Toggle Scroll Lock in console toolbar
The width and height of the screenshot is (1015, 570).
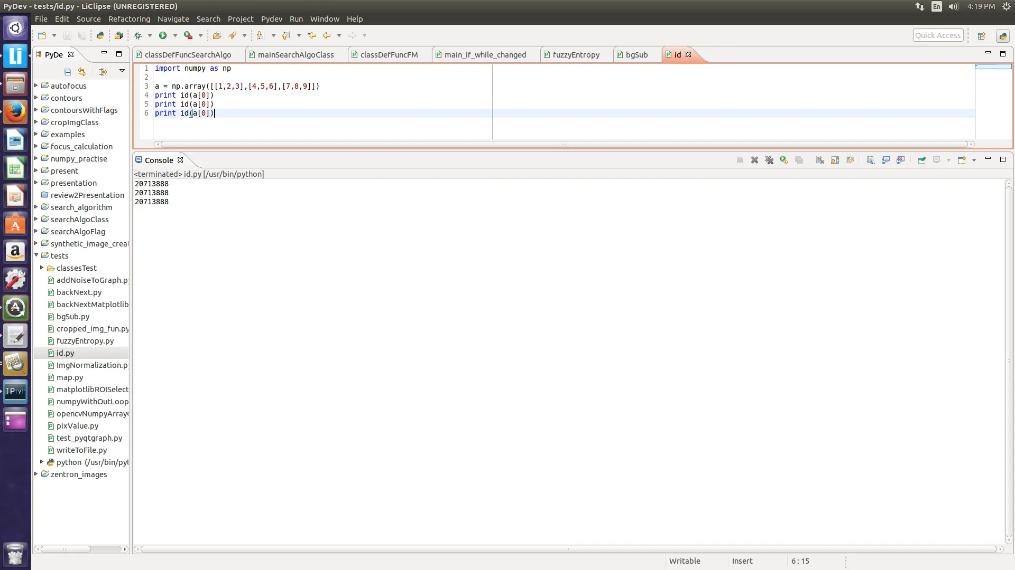tap(835, 160)
